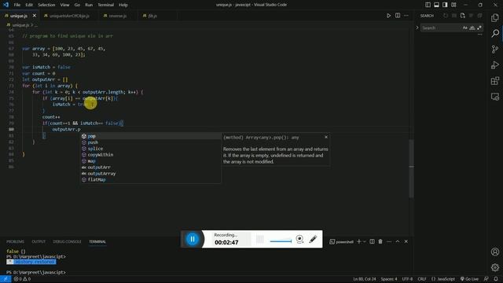Split the editor to the right
The image size is (503, 283).
click(398, 16)
